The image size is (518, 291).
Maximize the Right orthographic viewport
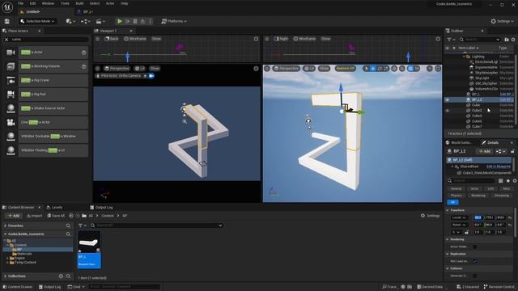438,39
